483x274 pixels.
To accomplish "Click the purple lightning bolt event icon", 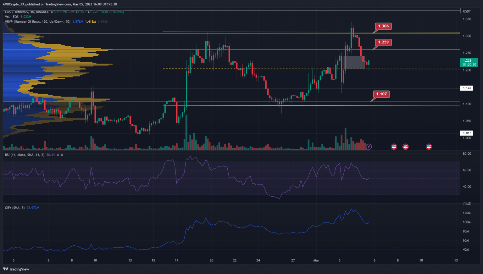I will click(369, 147).
